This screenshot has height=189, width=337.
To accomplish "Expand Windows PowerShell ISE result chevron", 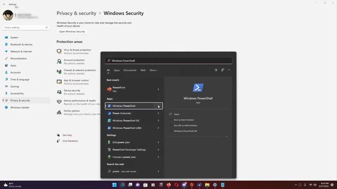I will pyautogui.click(x=158, y=121).
